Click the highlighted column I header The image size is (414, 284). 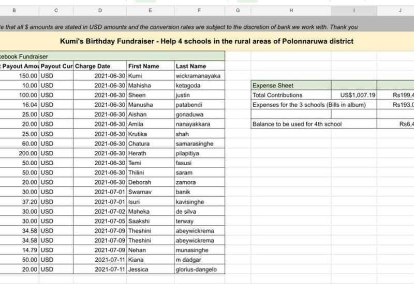coord(354,10)
